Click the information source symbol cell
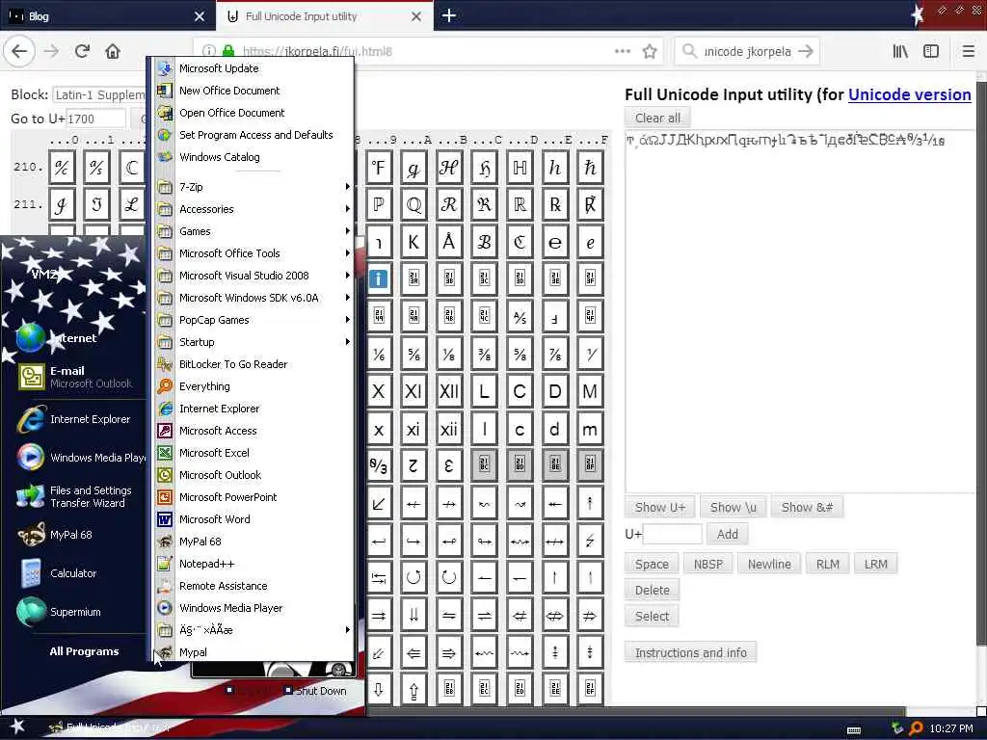The height and width of the screenshot is (740, 987). [378, 278]
